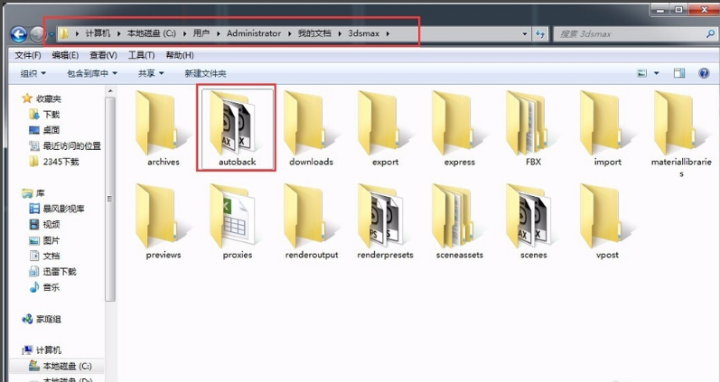
Task: Open the 查看(V) menu
Action: pos(103,55)
